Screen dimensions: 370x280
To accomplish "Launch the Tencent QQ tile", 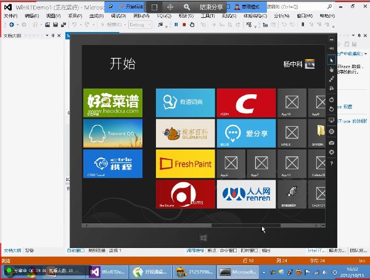I will point(113,134).
